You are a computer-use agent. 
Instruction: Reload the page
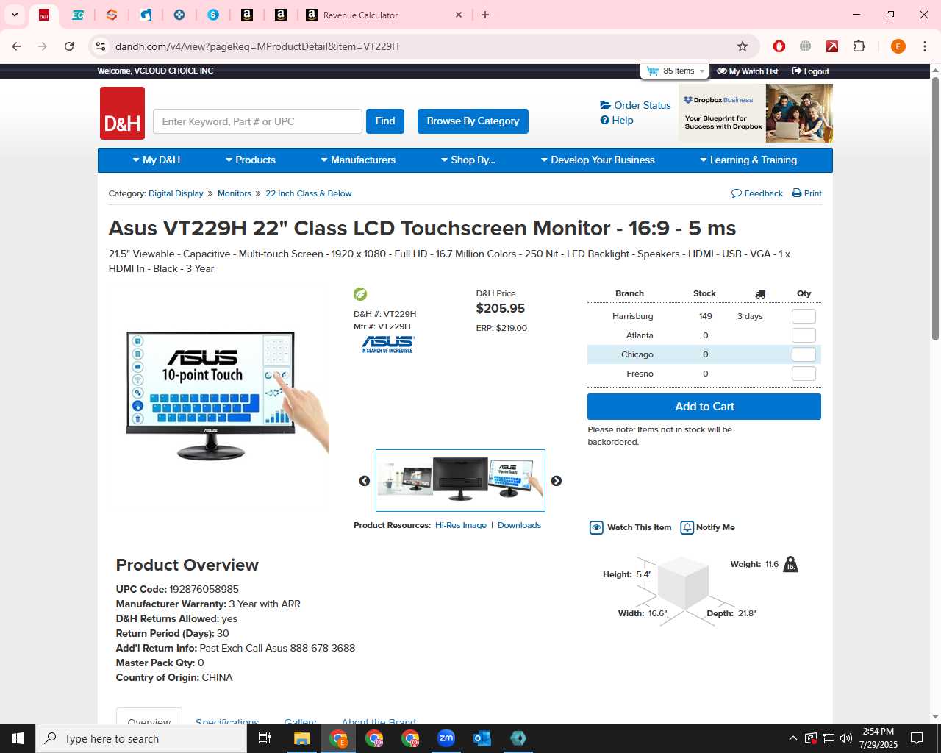click(x=69, y=46)
